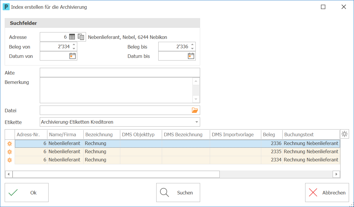Sort by DMS Objekttyp column header
The image size is (354, 207).
(x=141, y=134)
